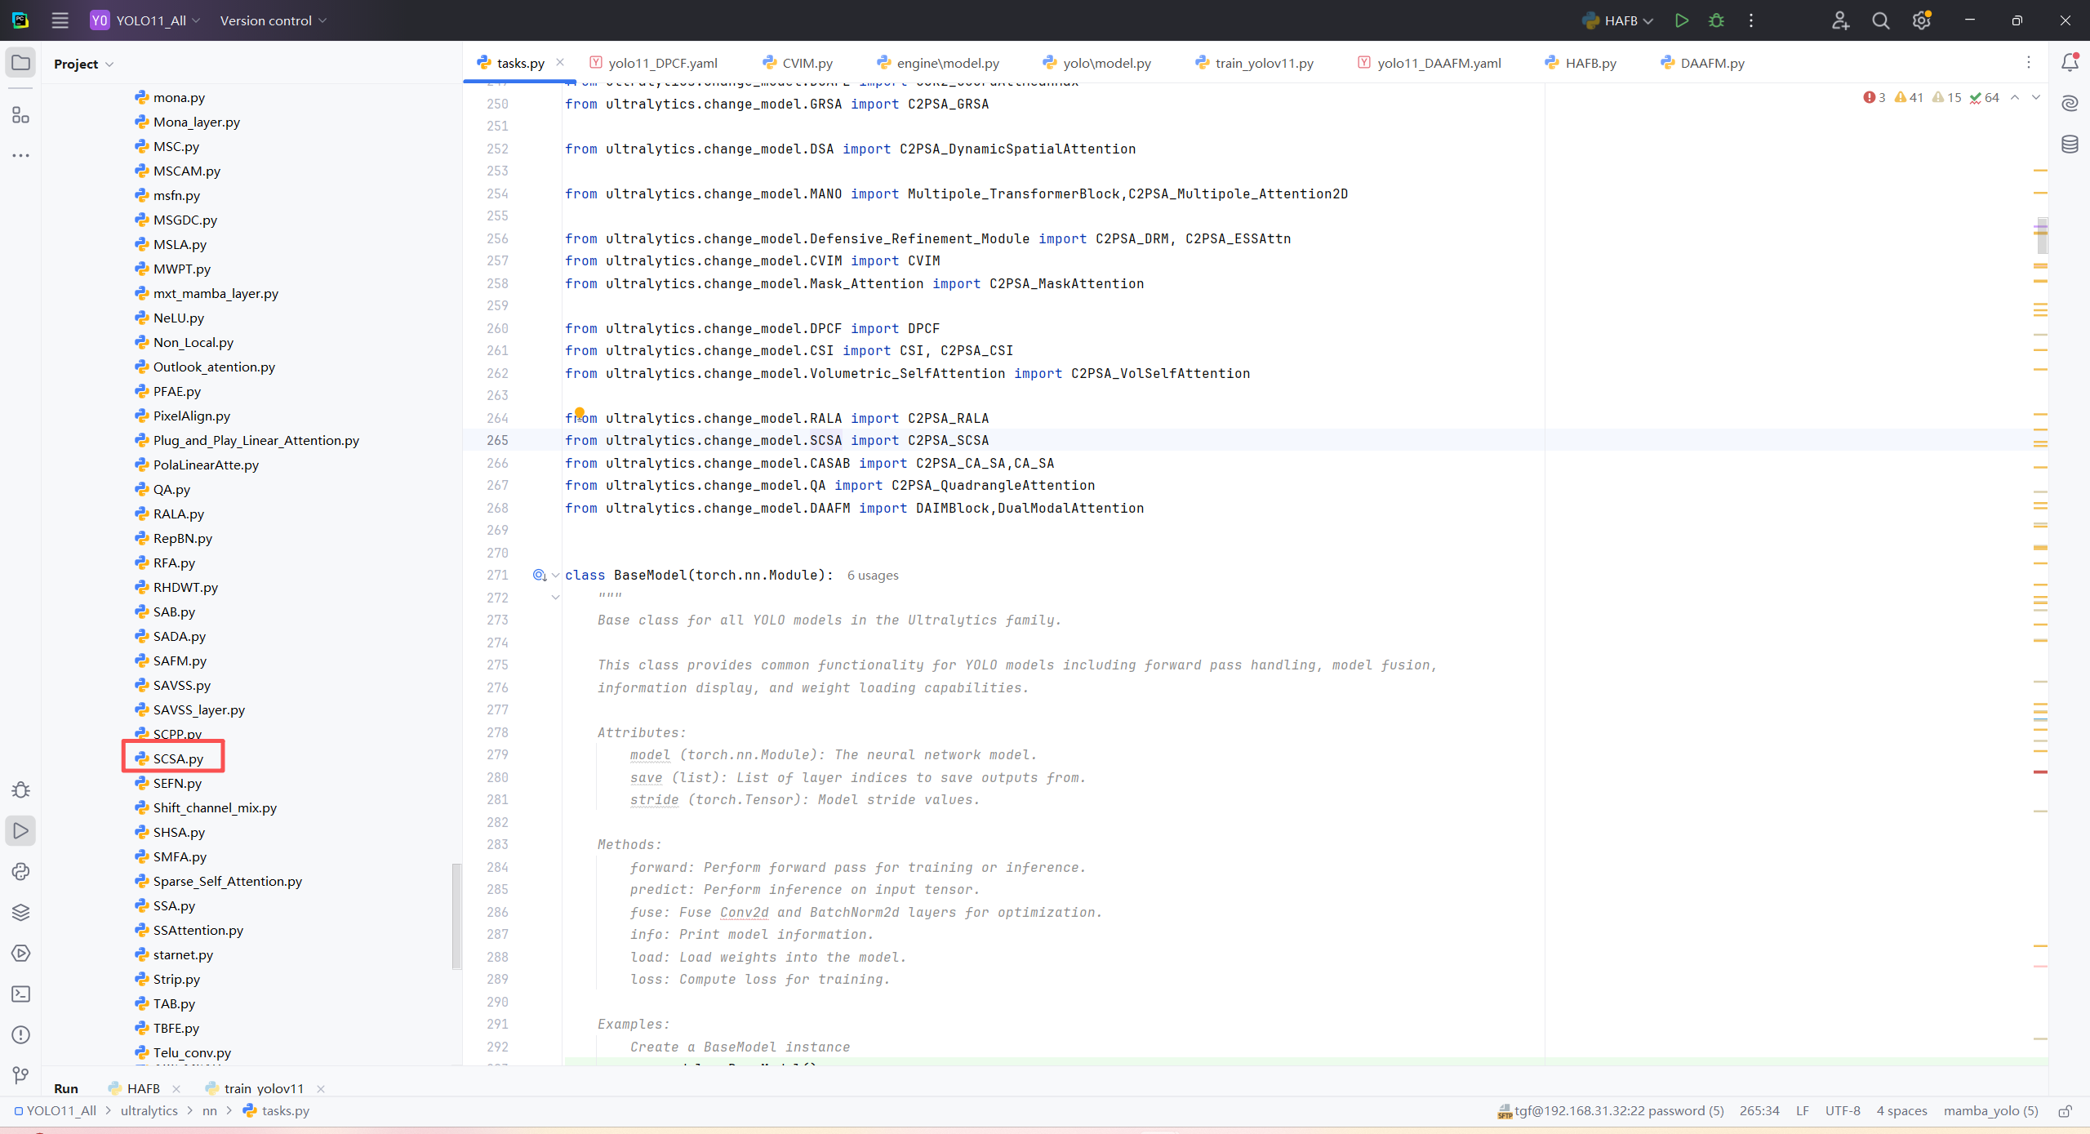Open Structure tool window icon
The image size is (2090, 1134).
point(20,115)
